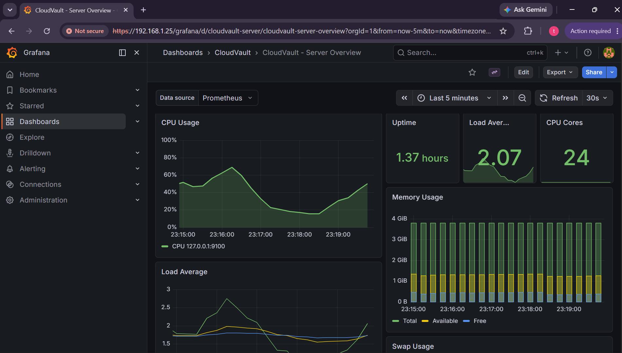Screen dimensions: 622x353
Task: Expand the Bookmarks section chevron
Action: click(x=137, y=90)
